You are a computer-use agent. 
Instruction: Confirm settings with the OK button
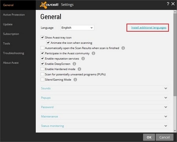(x=149, y=137)
